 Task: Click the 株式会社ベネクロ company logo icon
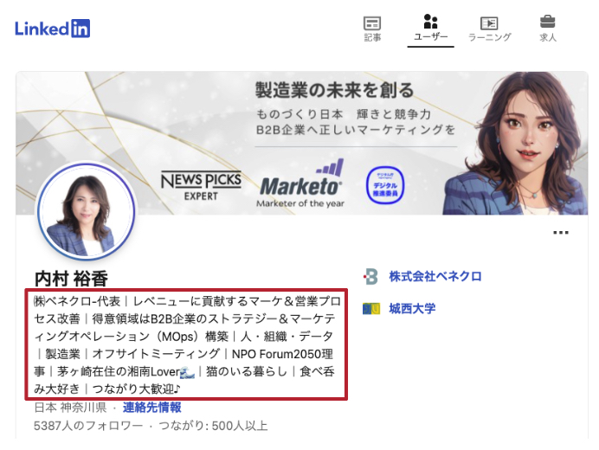pos(370,277)
